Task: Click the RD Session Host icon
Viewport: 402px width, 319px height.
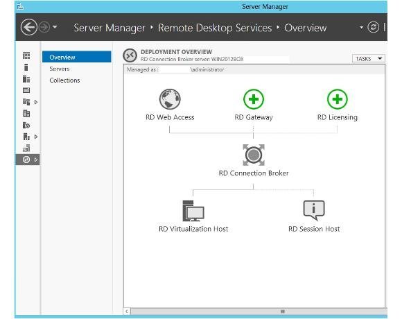Action: 314,210
